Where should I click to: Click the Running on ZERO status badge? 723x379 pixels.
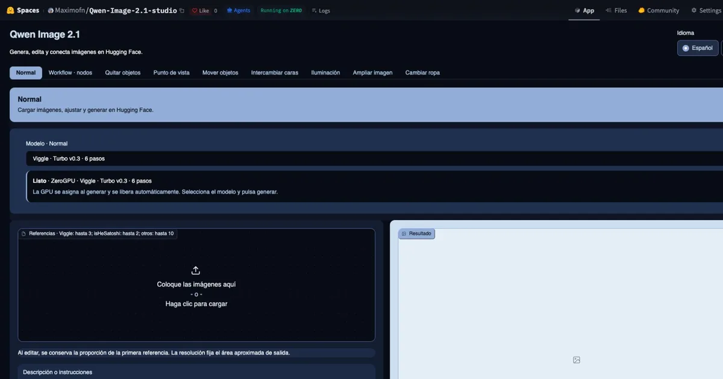(281, 10)
